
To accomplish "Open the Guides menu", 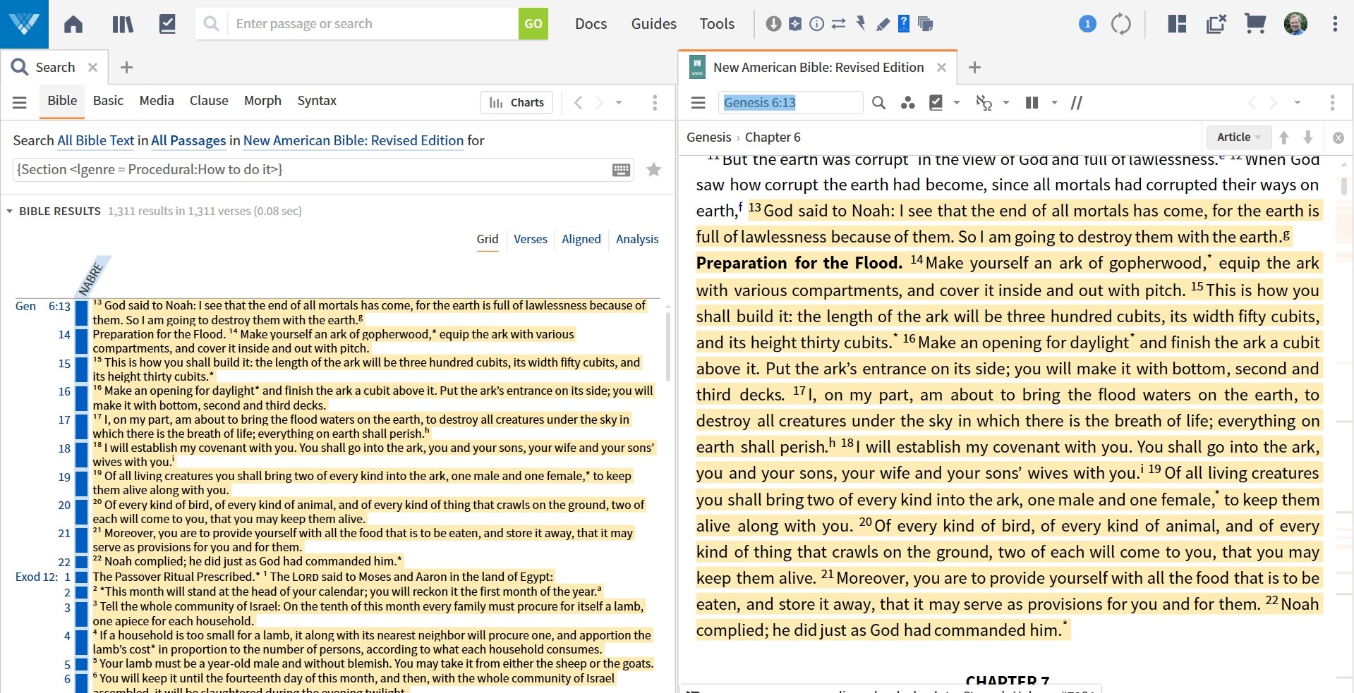I will tap(653, 24).
